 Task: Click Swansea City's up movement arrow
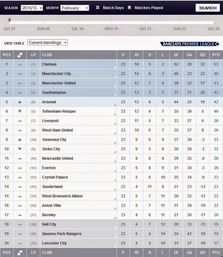[x=20, y=140]
